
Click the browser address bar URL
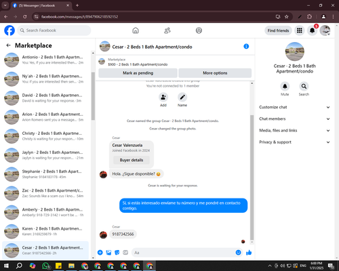tap(79, 17)
